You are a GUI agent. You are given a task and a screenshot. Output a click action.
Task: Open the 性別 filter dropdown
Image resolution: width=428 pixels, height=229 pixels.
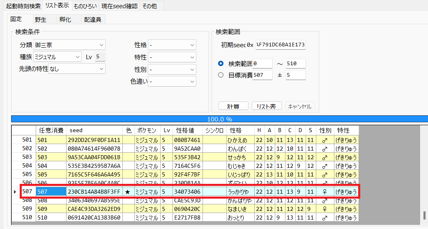(172, 69)
